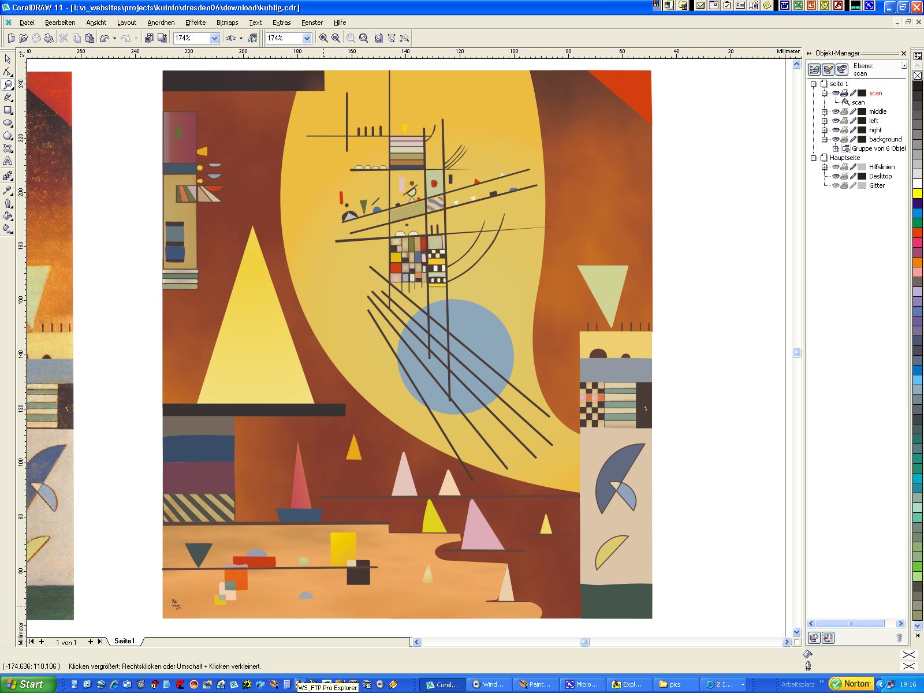Pick the orange swatch in color palette
This screenshot has width=924, height=693.
917,262
